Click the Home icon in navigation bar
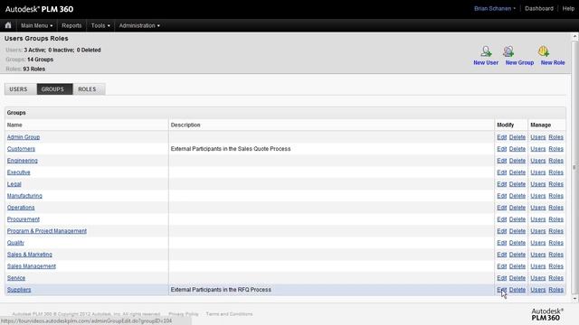This screenshot has width=579, height=325. (8, 25)
